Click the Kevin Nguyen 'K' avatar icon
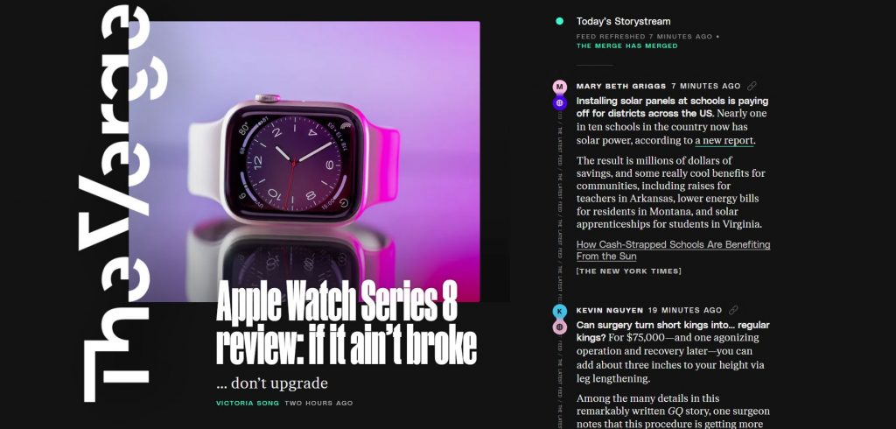Viewport: 896px width, 429px height. tap(559, 311)
